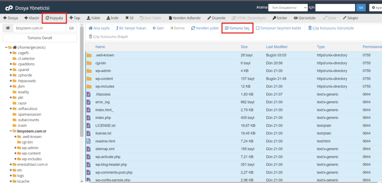Select .trash in folder tree

[22, 125]
